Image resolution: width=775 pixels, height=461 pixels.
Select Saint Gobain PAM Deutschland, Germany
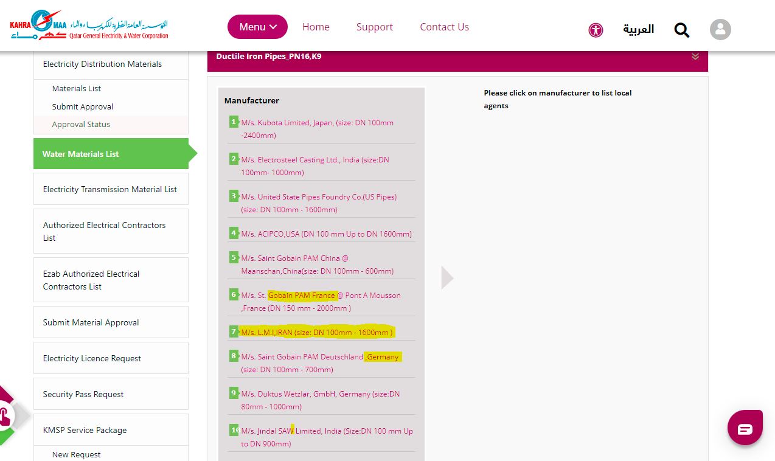pos(320,363)
